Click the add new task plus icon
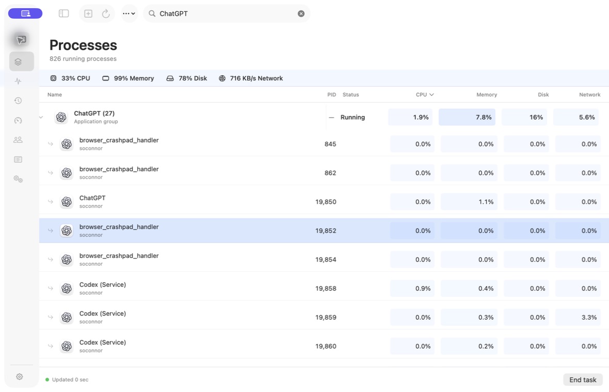Viewport: 609px width, 392px height. click(x=88, y=13)
